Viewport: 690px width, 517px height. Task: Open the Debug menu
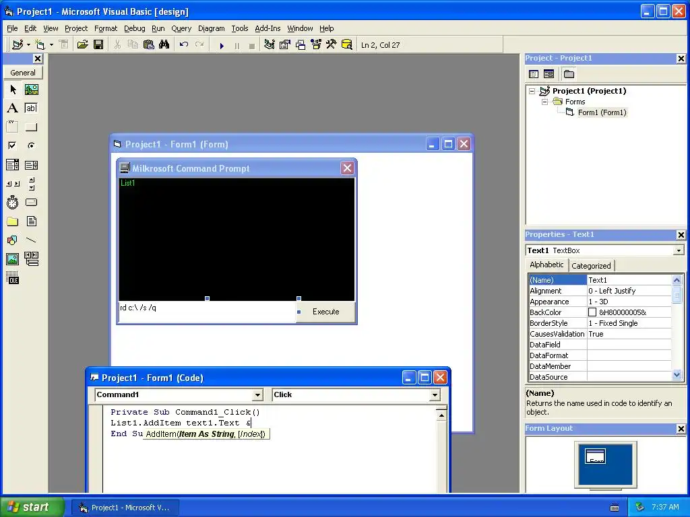click(x=134, y=28)
